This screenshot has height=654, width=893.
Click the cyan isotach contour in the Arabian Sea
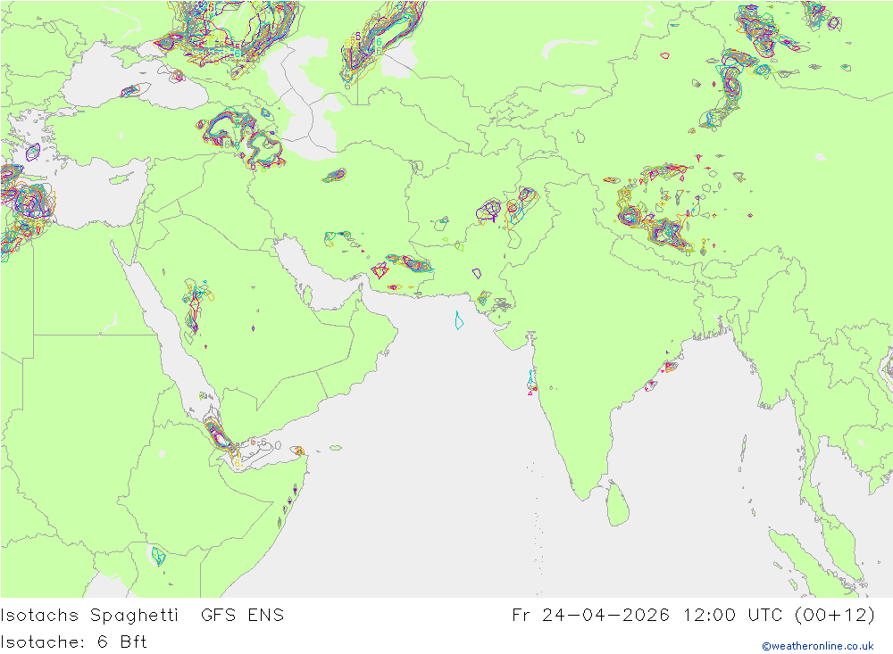459,320
